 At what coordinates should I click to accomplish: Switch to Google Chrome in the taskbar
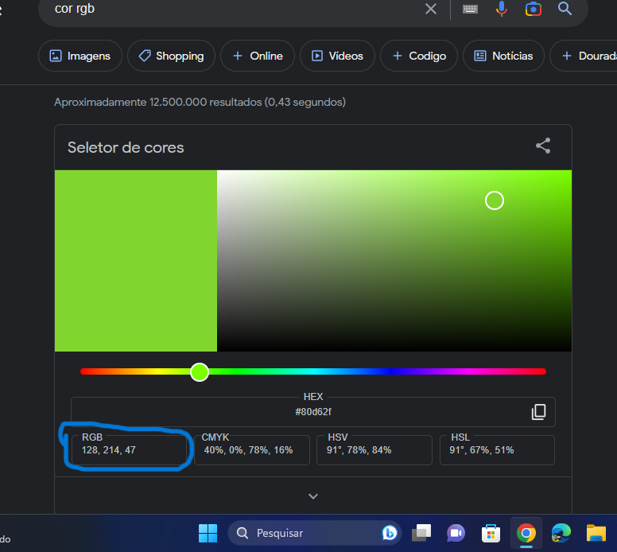click(x=526, y=533)
